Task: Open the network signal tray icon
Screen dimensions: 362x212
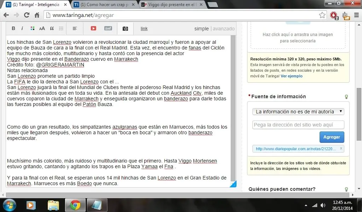Action: point(314,205)
